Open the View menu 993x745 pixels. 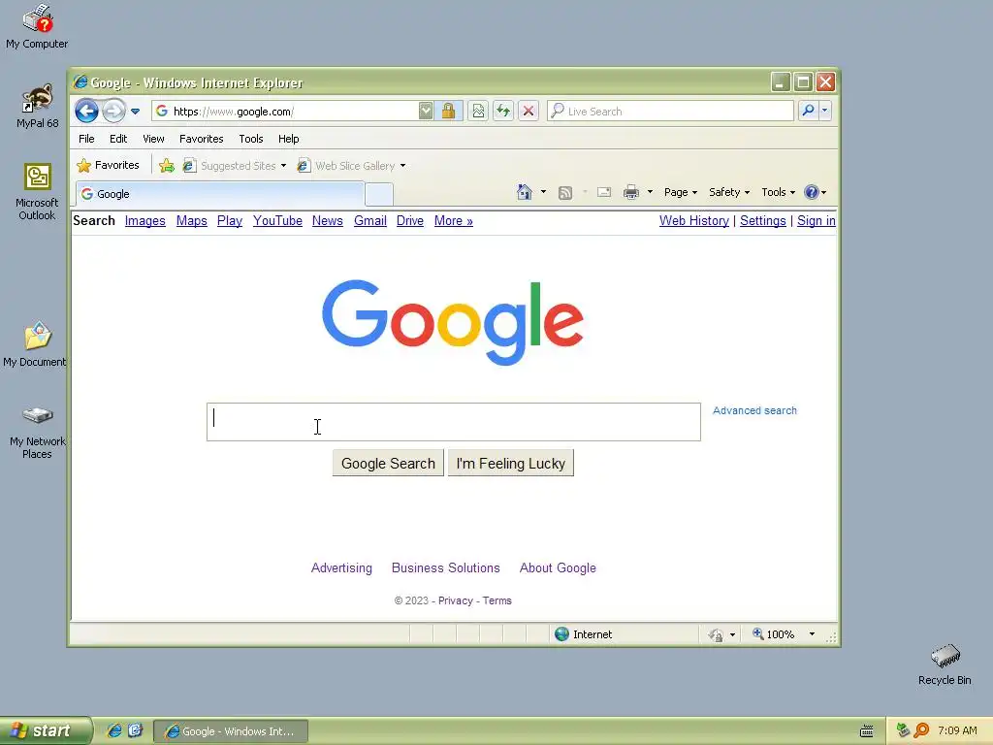[153, 139]
